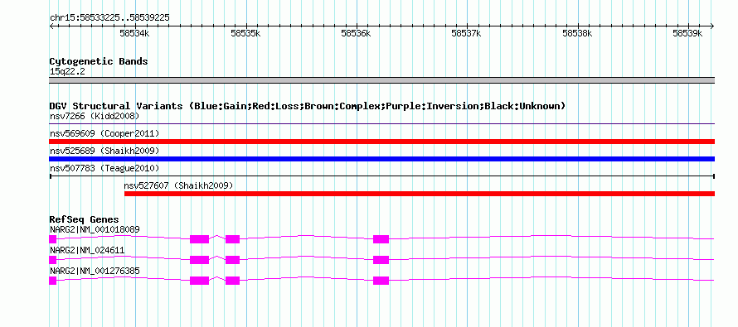The height and width of the screenshot is (327, 738).
Task: Select the wide NM_024611 exon after 58534k
Action: [200, 260]
